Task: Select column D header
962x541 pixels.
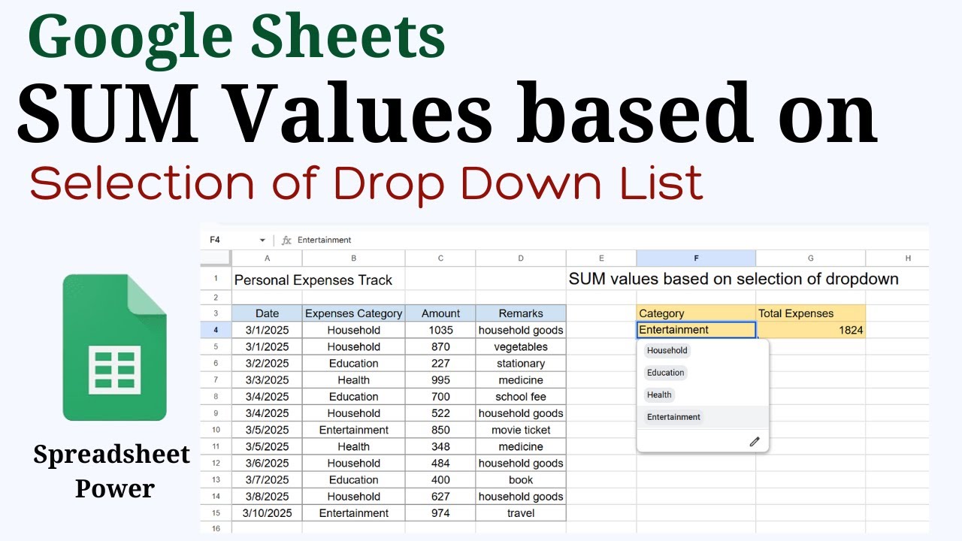Action: (521, 258)
